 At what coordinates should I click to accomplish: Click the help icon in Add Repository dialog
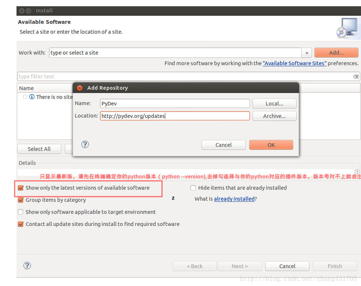coord(85,145)
